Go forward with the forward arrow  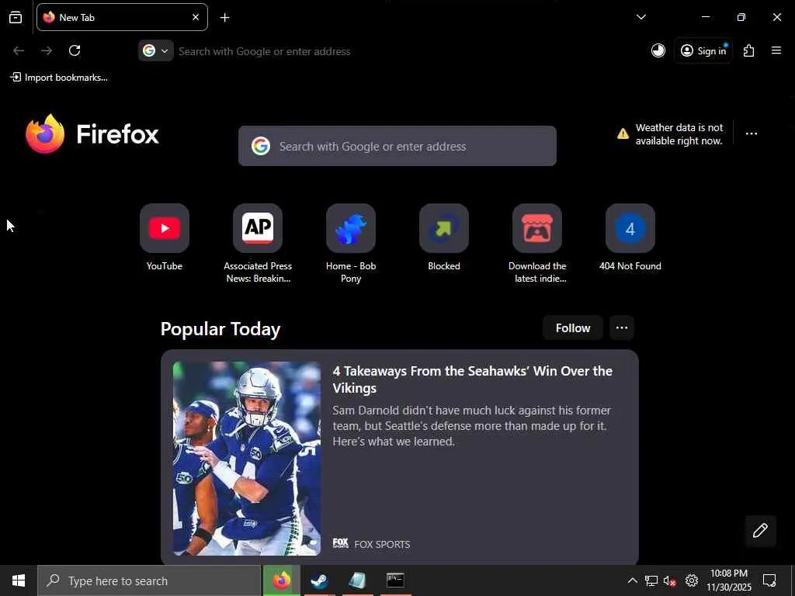(47, 50)
